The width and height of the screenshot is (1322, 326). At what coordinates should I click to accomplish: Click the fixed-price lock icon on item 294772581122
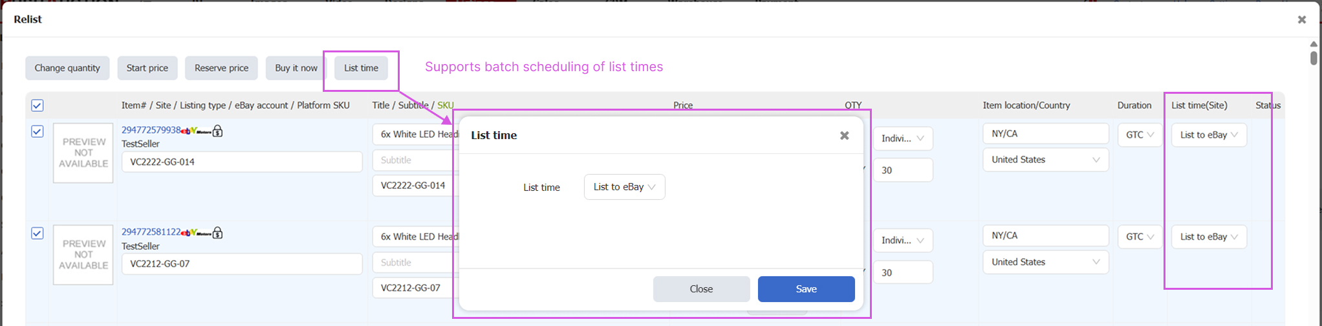(218, 233)
